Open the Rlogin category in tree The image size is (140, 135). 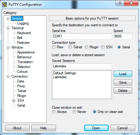tap(22, 96)
